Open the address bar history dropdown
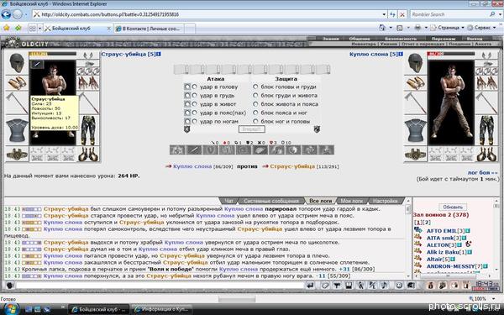 point(384,14)
